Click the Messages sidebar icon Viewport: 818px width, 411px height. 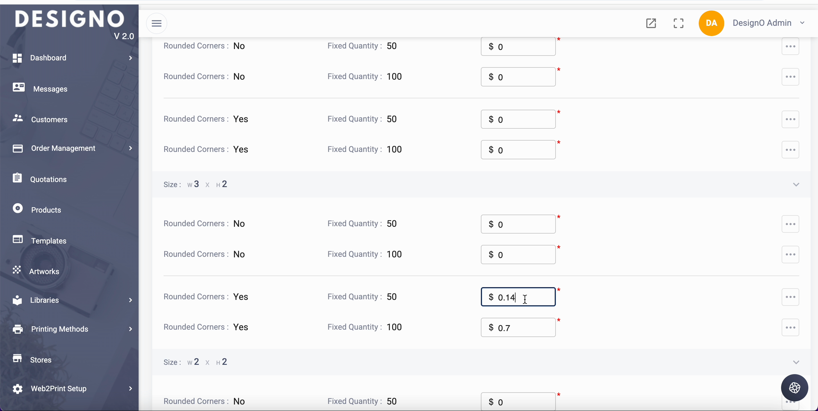click(18, 88)
